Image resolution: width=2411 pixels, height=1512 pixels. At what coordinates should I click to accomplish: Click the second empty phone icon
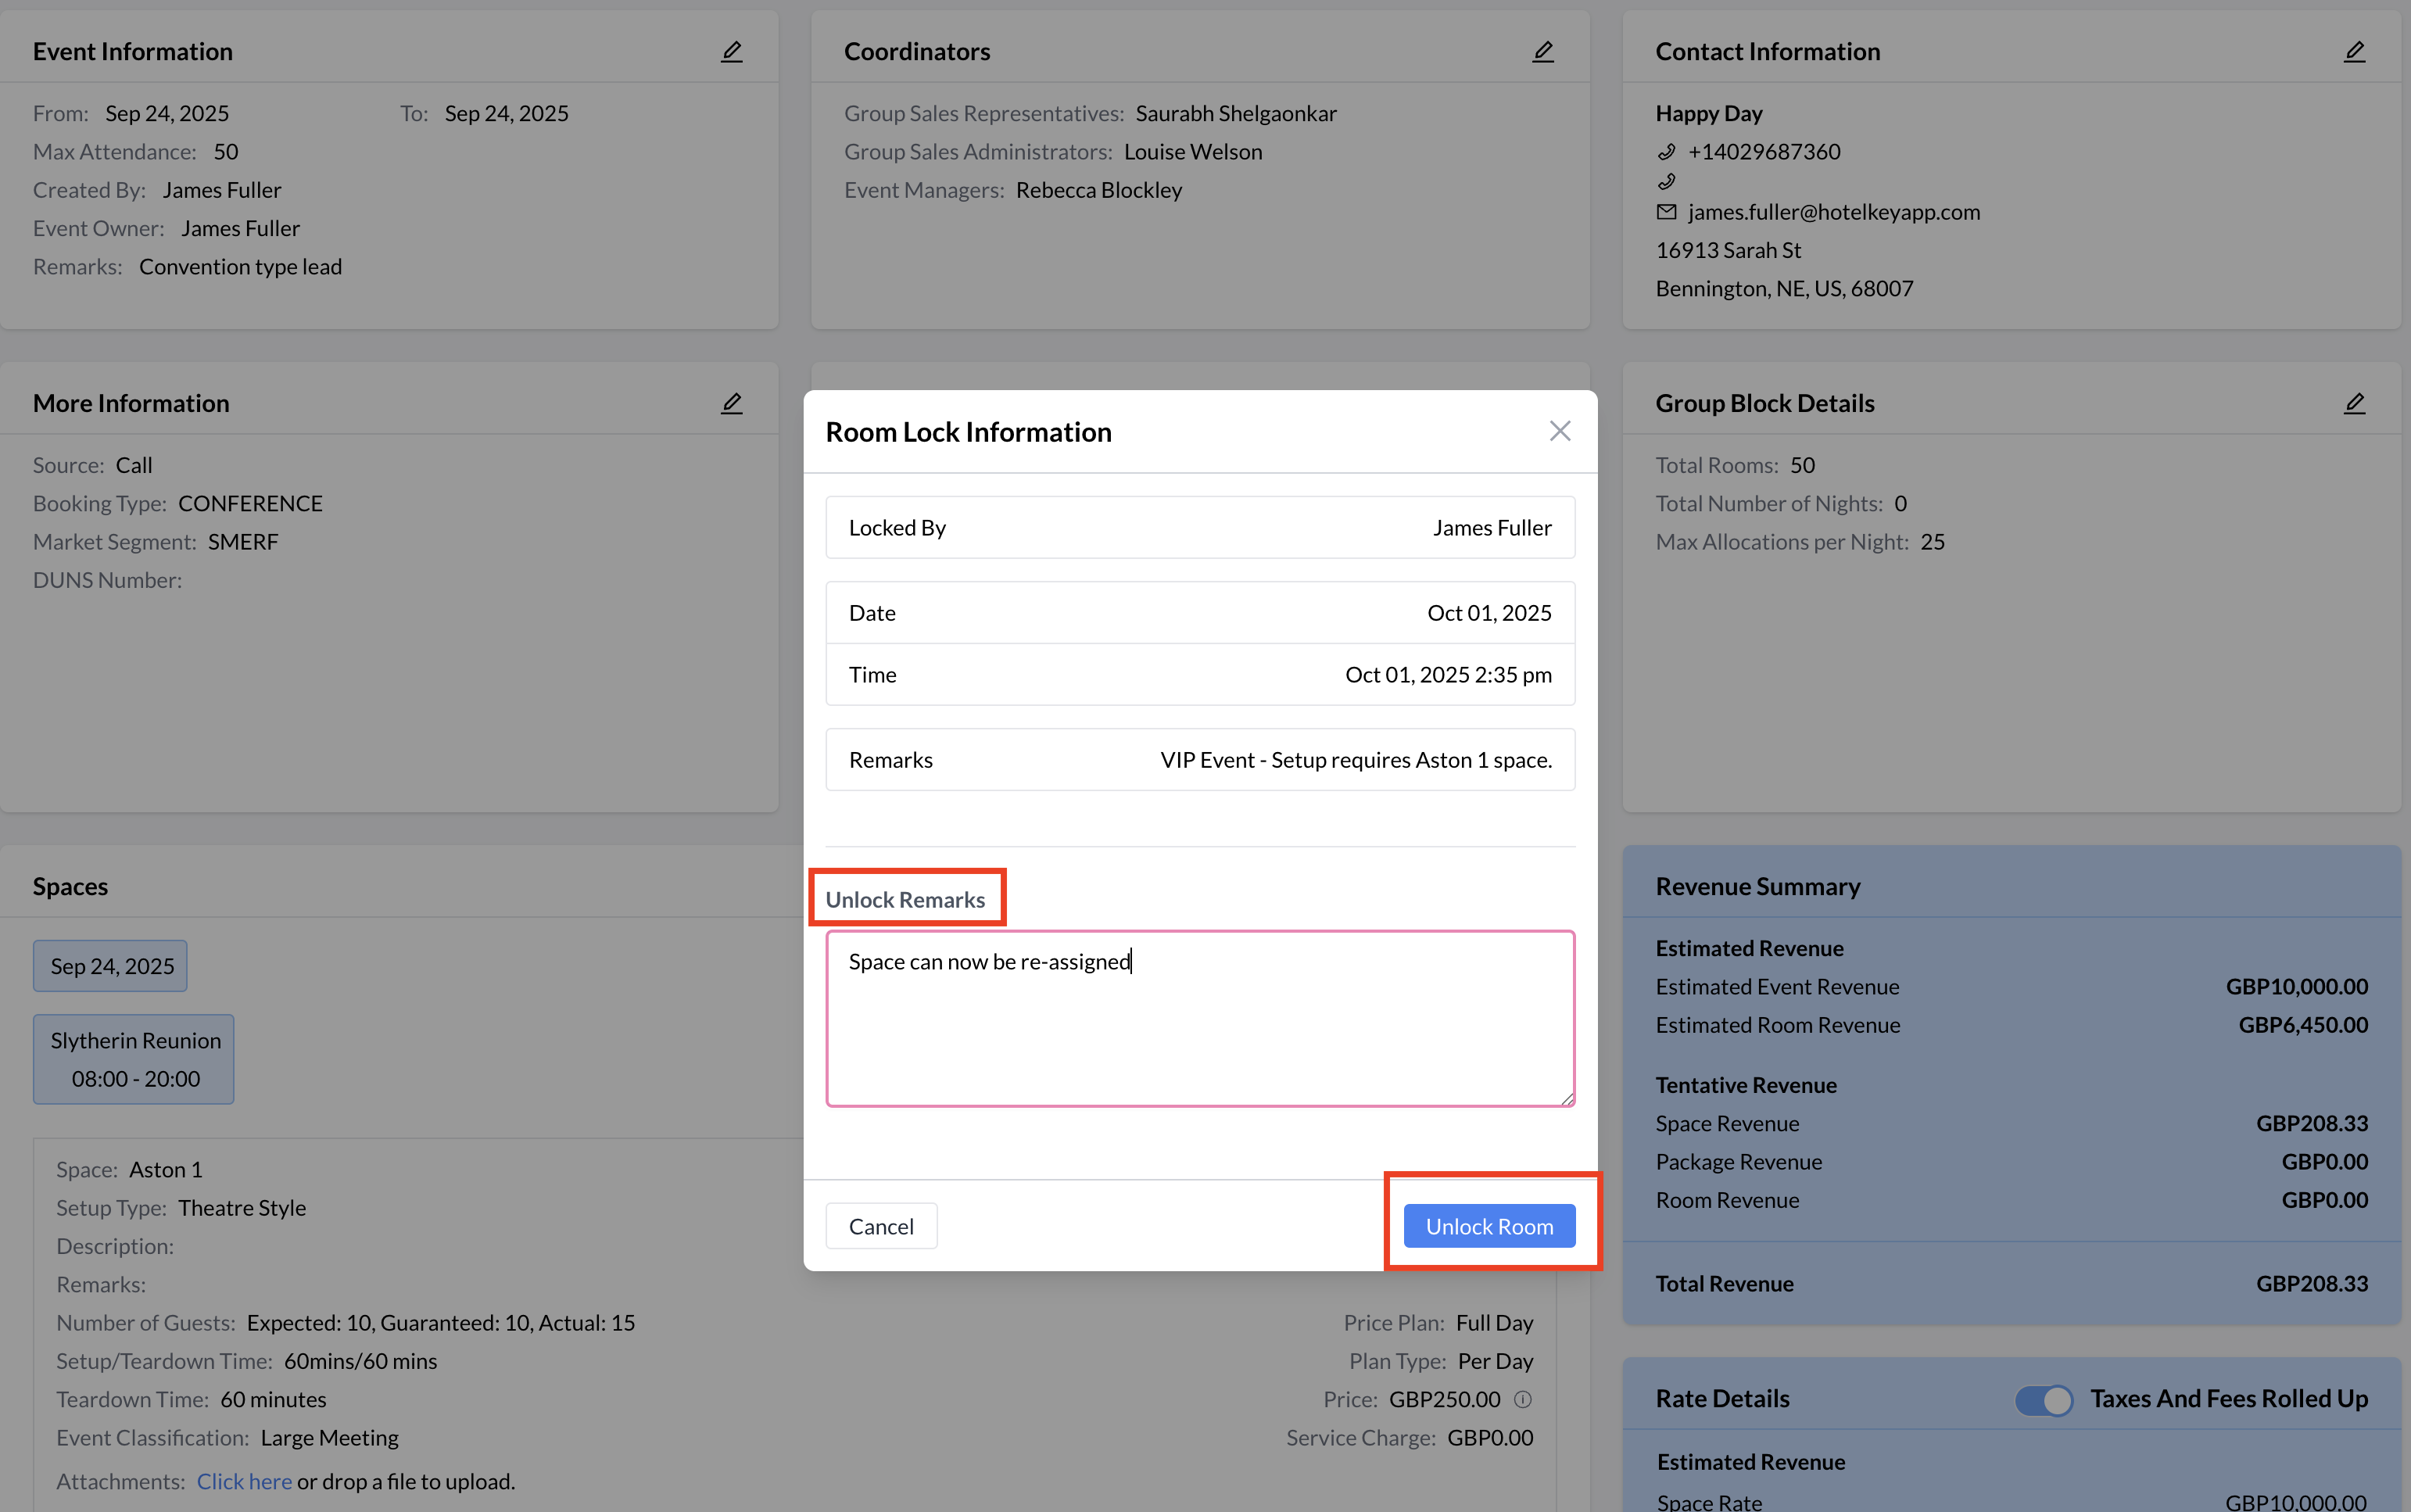pos(1666,182)
